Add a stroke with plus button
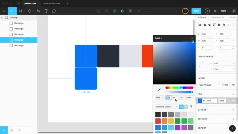This screenshot has height=134, width=238. coord(234,110)
